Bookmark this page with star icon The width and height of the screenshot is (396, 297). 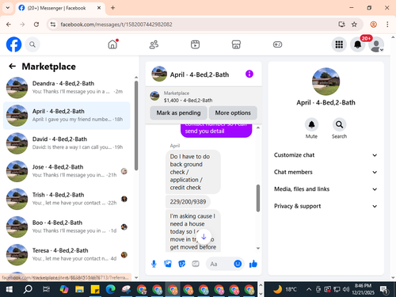click(354, 25)
